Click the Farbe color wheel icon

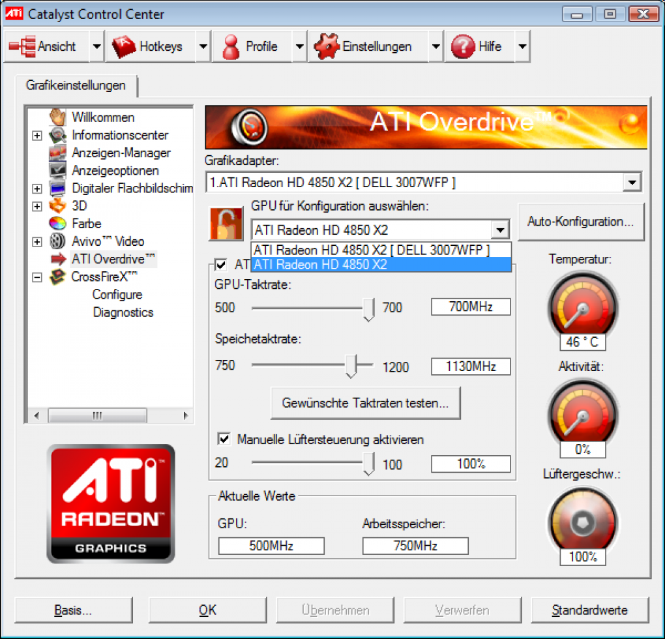(57, 224)
